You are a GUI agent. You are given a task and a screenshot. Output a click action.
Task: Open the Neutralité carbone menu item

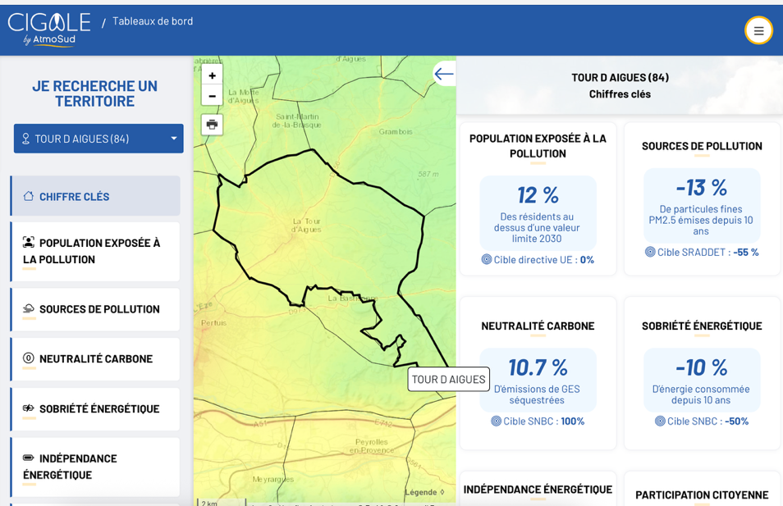click(x=95, y=358)
